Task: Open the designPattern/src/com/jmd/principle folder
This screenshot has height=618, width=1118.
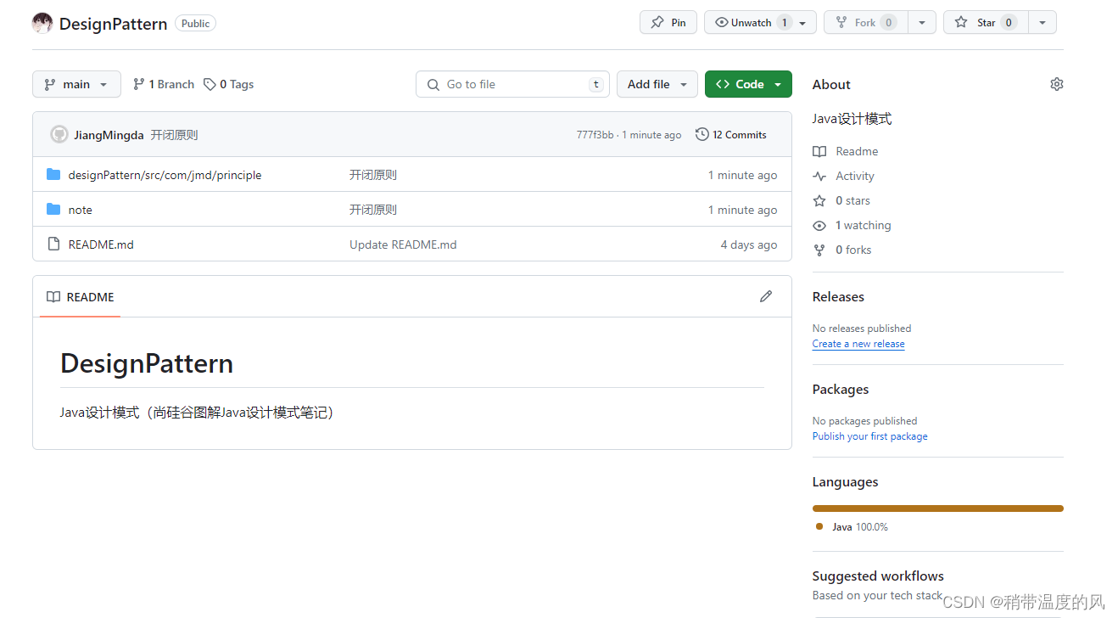Action: tap(165, 175)
